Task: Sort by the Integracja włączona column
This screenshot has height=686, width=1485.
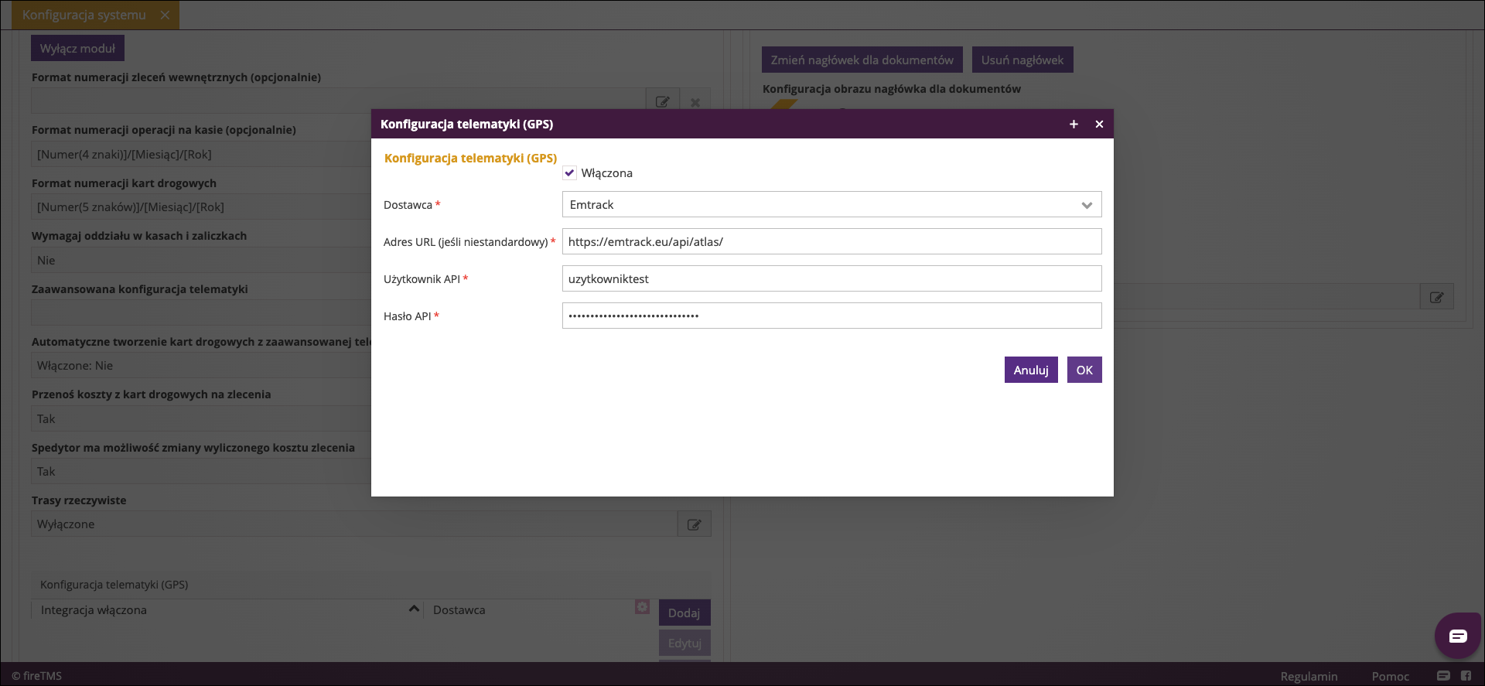Action: (227, 609)
